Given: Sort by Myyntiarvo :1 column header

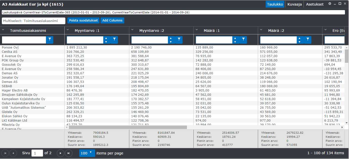Looking at the screenshot, I should click(x=87, y=31).
